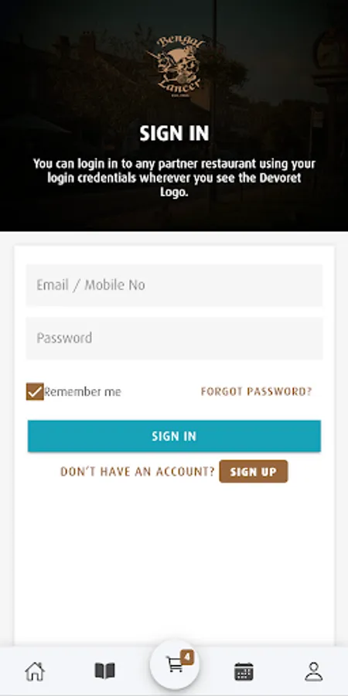Untick the Remember me checkbox
348x696 pixels.
[x=35, y=391]
